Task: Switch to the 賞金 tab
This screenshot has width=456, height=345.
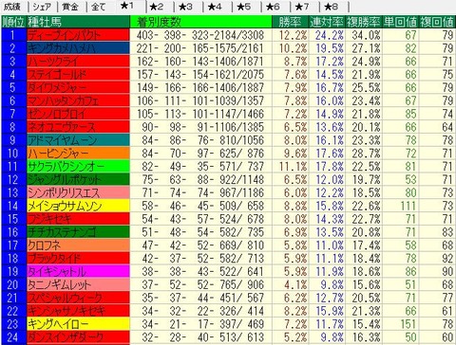Action: 71,7
